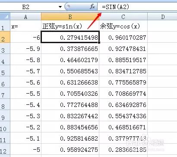Click the Insert Function fx icon

(92, 6)
